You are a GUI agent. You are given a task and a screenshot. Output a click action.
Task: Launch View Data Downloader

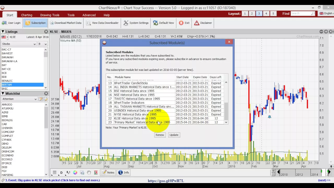103,23
